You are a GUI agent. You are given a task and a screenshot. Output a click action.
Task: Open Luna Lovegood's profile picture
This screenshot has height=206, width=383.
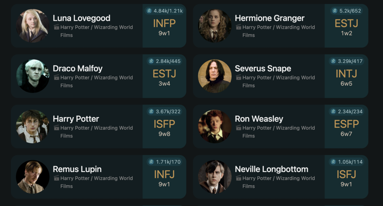(x=33, y=26)
